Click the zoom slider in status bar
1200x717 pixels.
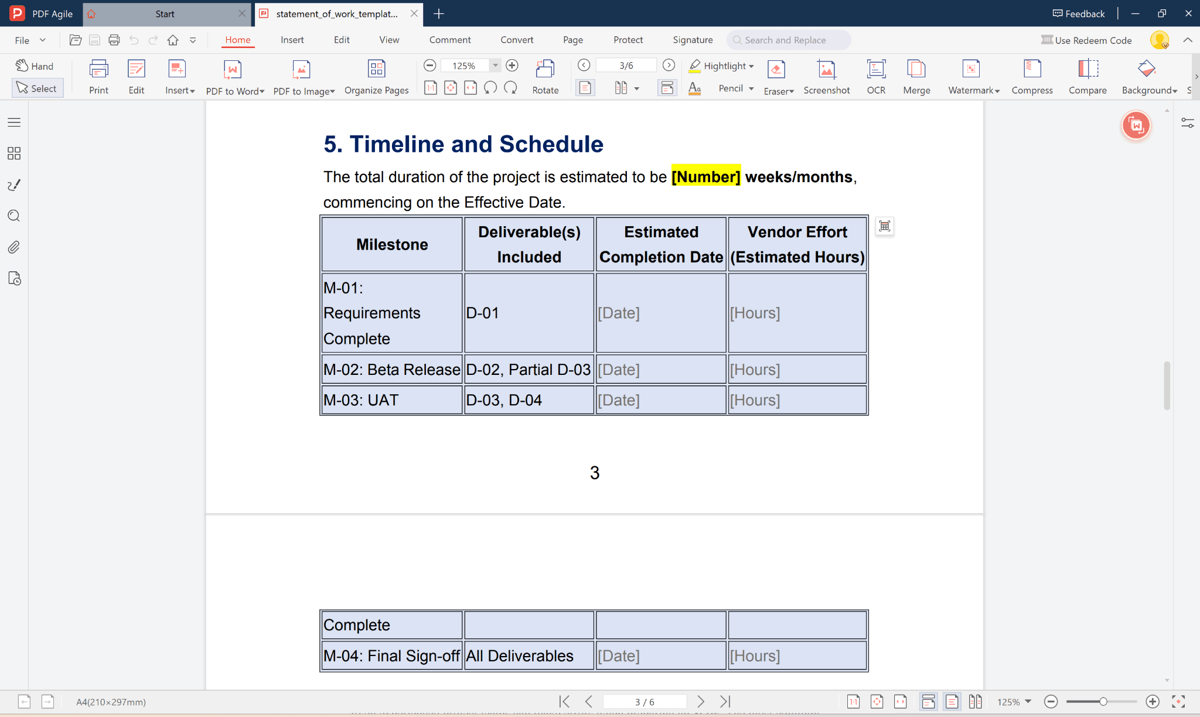tap(1102, 702)
